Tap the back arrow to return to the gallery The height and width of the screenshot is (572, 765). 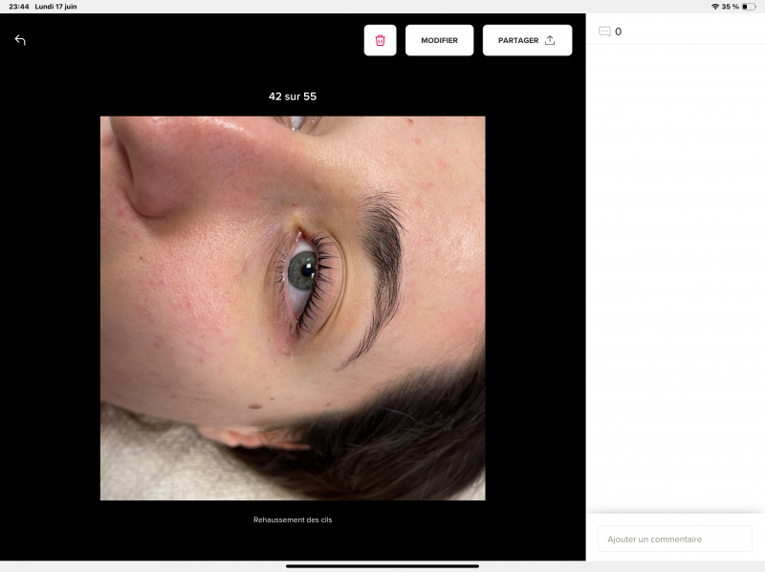pos(20,40)
